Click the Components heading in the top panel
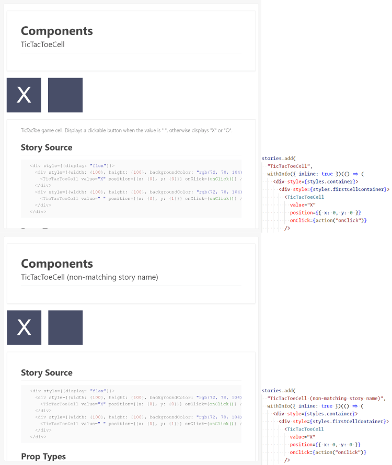 [56, 31]
